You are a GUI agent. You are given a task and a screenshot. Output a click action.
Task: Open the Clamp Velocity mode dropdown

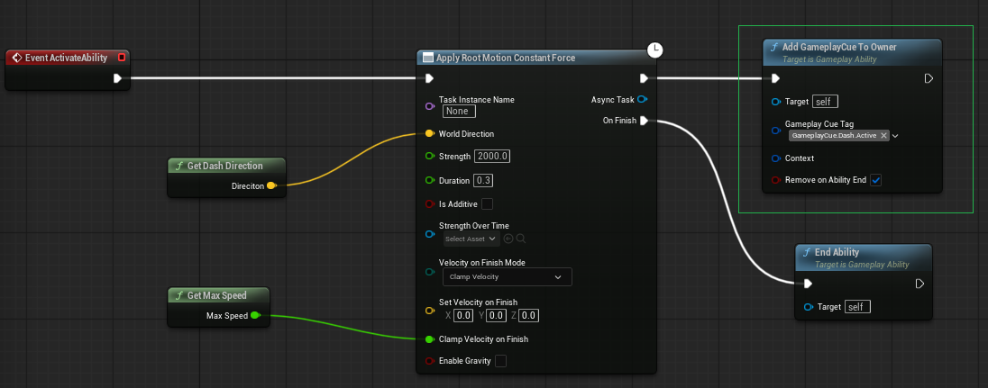(x=507, y=276)
